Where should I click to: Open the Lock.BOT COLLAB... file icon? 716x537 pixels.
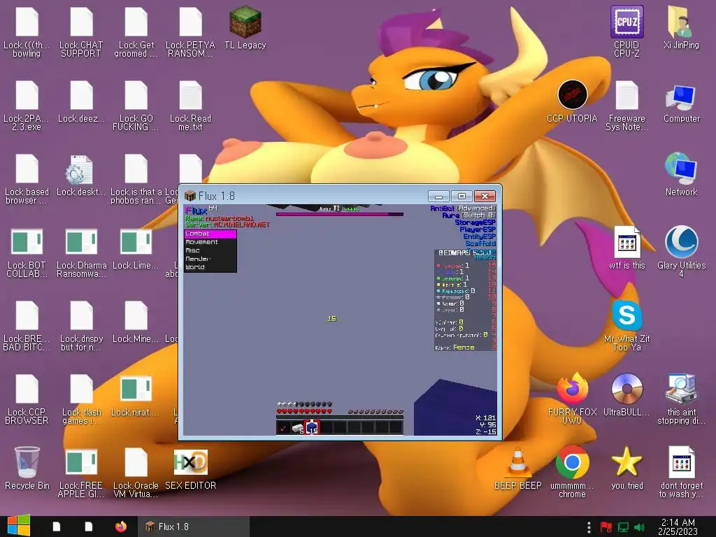pyautogui.click(x=27, y=252)
